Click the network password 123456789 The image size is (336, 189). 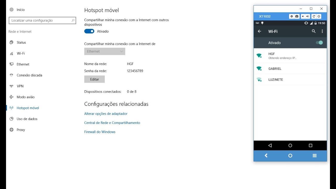[x=135, y=71]
